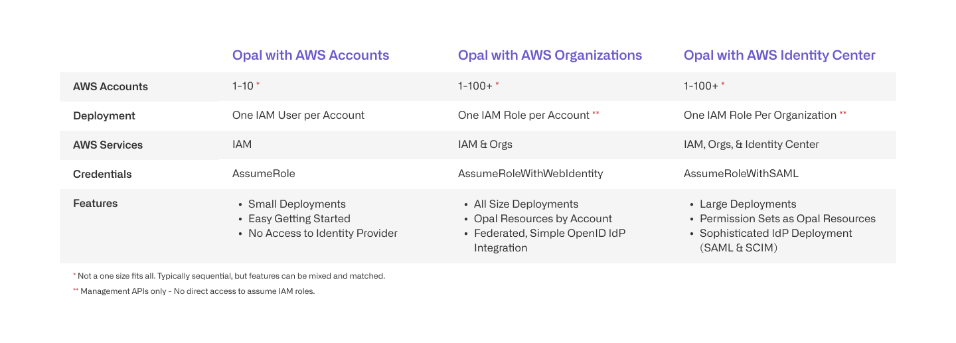Select the "Opal with AWS Identity Center" heading
956x343 pixels.
pyautogui.click(x=779, y=55)
